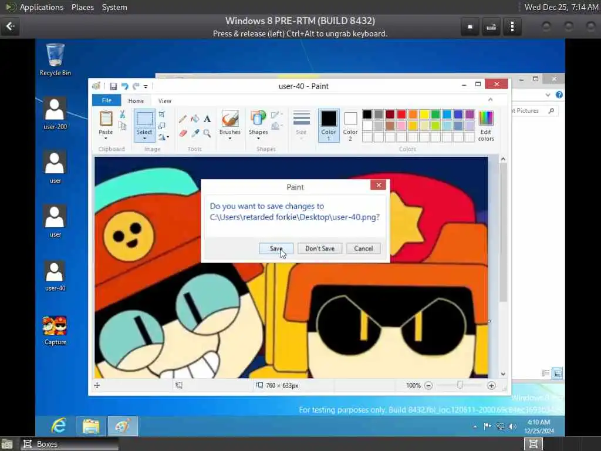601x451 pixels.
Task: Click the Paste clipboard icon
Action: coord(106,119)
